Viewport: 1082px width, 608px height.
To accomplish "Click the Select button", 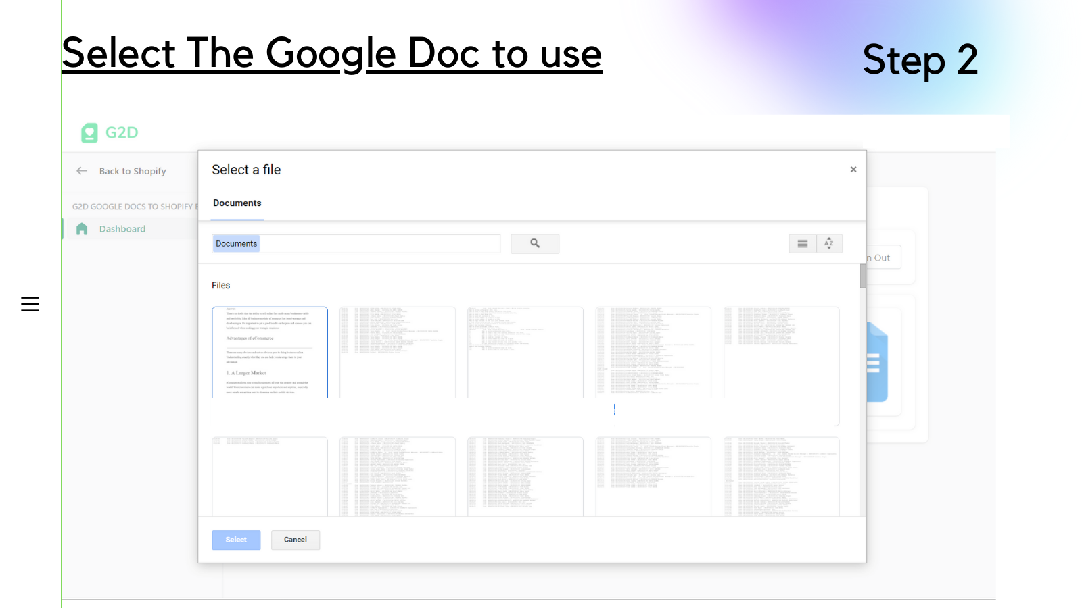I will pyautogui.click(x=236, y=540).
